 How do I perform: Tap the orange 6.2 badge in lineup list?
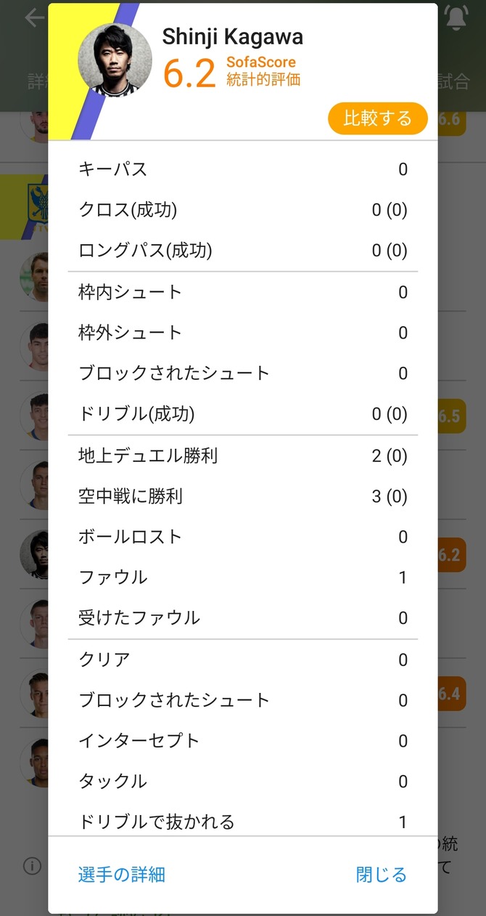click(451, 556)
